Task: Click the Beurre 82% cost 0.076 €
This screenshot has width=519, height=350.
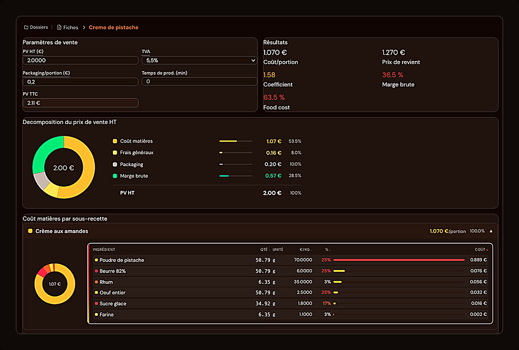Action: [x=478, y=271]
